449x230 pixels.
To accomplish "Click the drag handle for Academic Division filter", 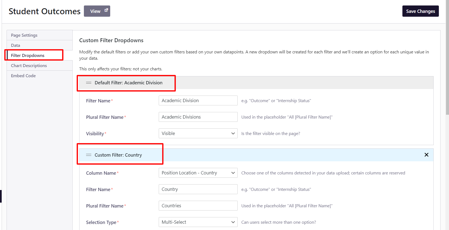I will pyautogui.click(x=89, y=83).
